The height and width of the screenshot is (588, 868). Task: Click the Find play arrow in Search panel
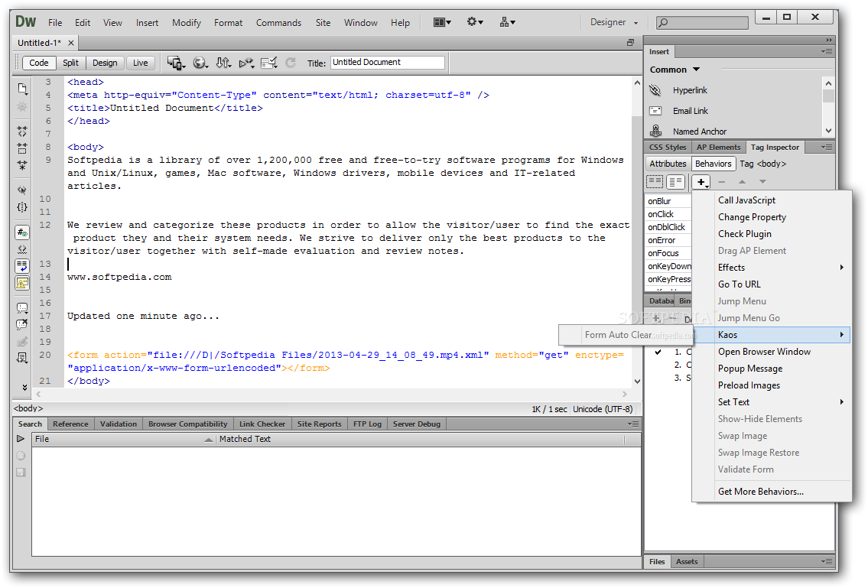[x=21, y=438]
